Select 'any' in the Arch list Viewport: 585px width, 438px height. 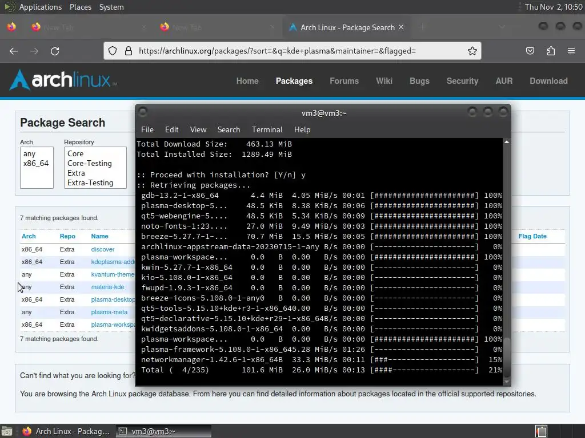(37, 154)
